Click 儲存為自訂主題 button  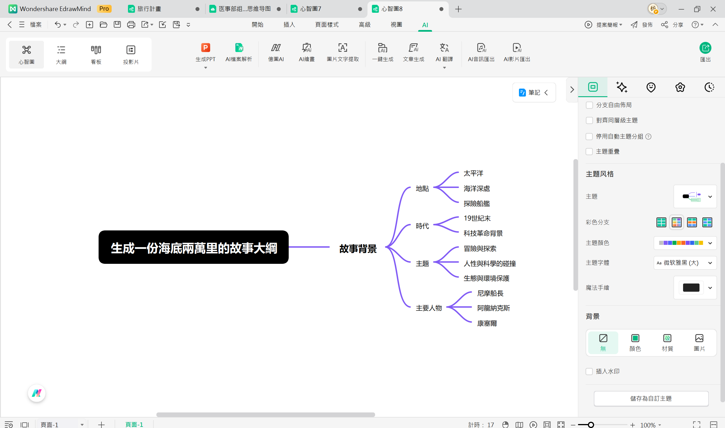coord(651,398)
